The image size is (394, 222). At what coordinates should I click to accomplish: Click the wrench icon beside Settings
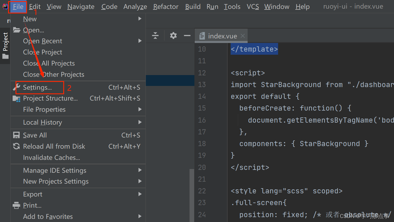click(17, 87)
